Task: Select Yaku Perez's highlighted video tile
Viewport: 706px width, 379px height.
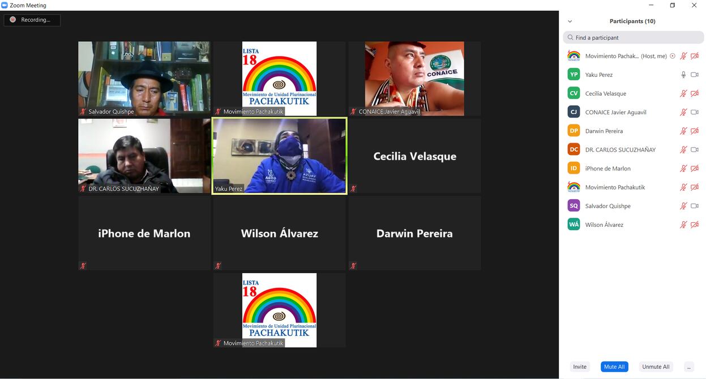Action: (279, 156)
